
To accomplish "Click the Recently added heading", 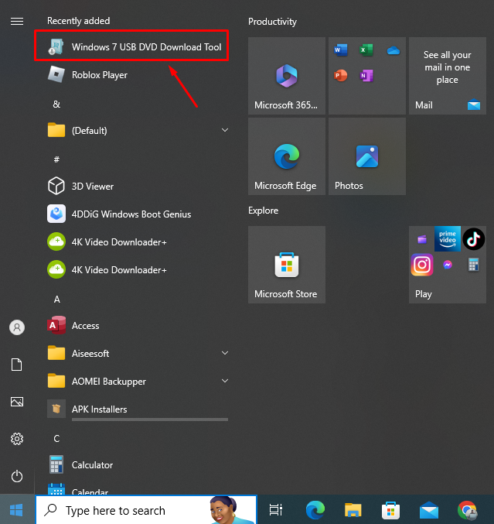I will point(78,21).
